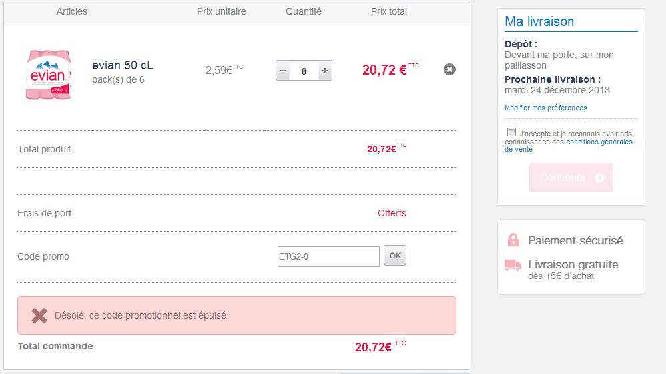Click the evian pack product image
666x374 pixels.
[49, 75]
